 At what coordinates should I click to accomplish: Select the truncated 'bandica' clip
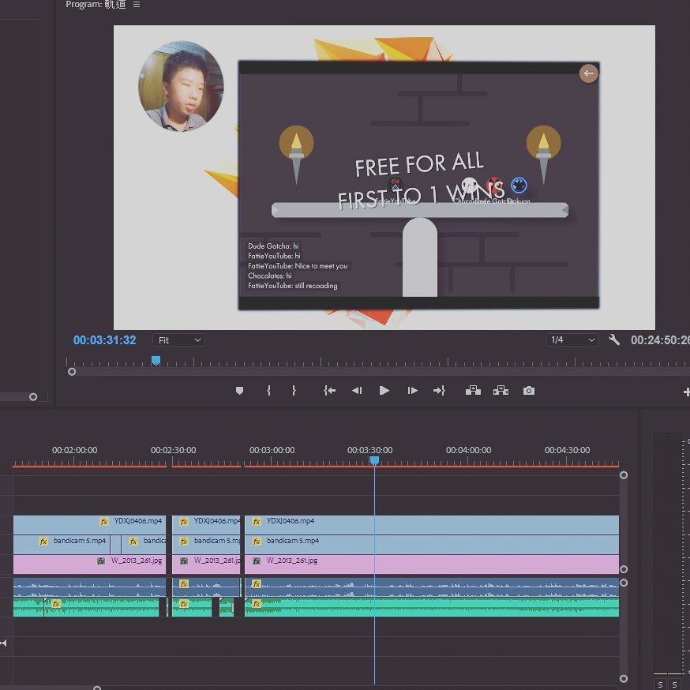point(144,545)
